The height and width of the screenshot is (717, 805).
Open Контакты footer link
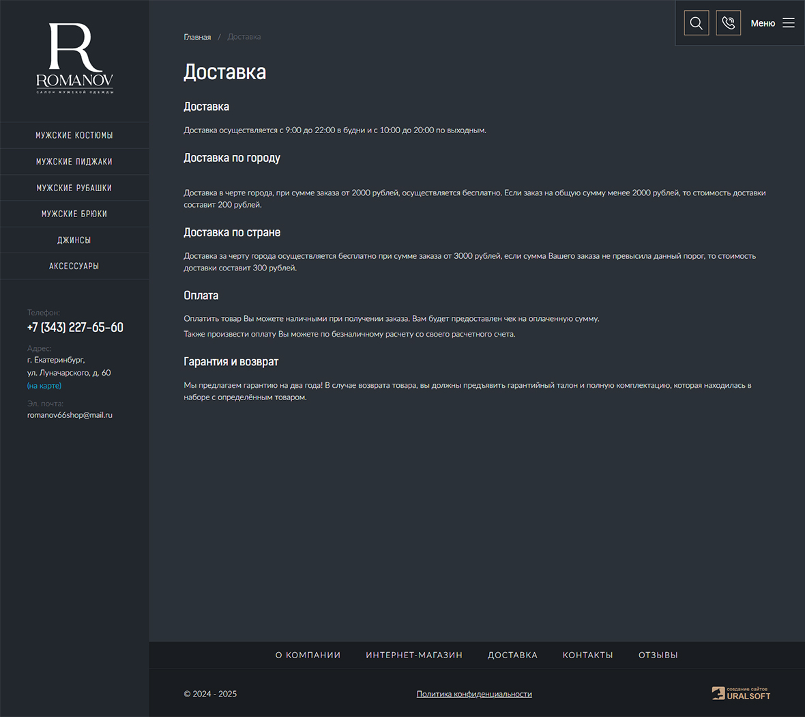[587, 655]
